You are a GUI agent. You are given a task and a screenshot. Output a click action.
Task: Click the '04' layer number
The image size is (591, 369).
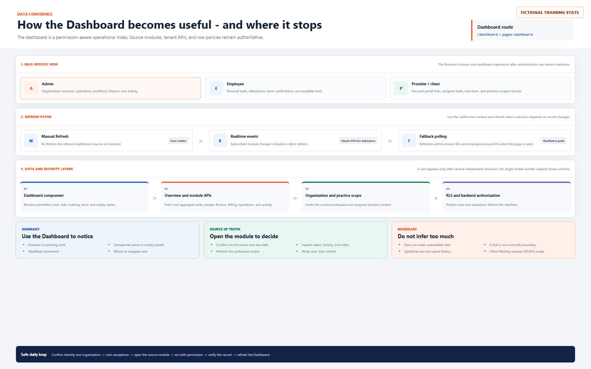point(448,189)
